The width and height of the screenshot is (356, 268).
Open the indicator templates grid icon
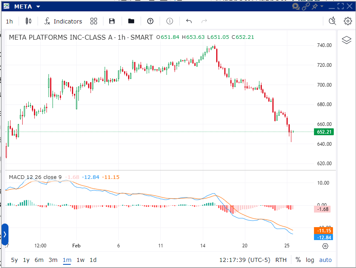coord(93,21)
